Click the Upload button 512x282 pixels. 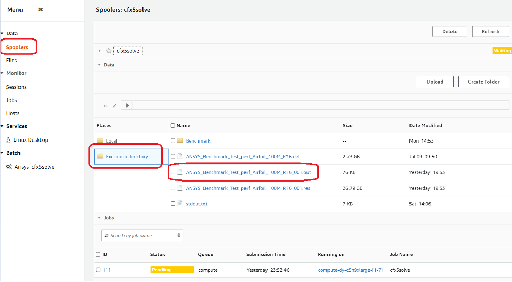pos(435,82)
